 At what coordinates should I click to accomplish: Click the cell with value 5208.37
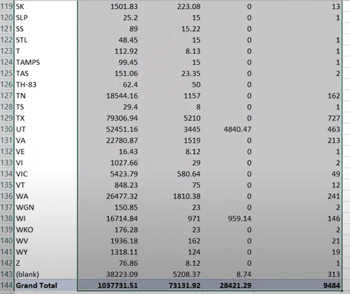point(171,274)
